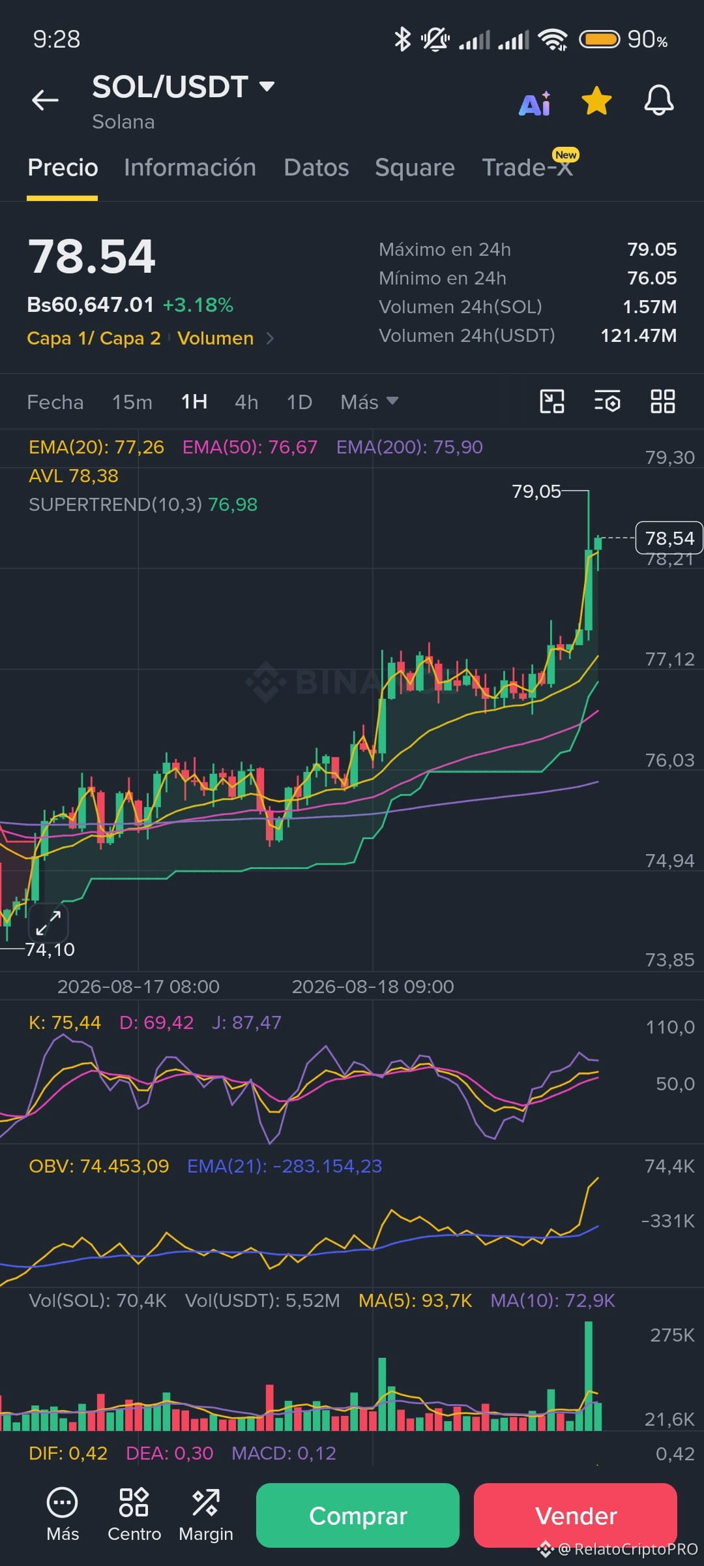This screenshot has width=704, height=1566.
Task: Switch to the Square tab
Action: pos(415,168)
